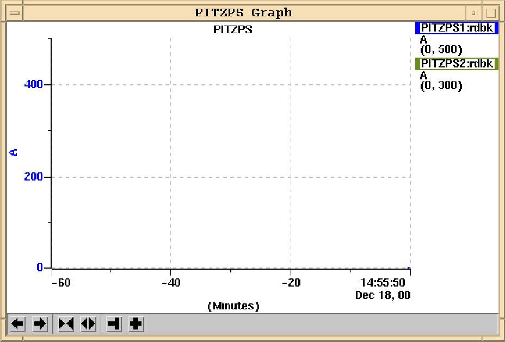Click the -60 x-axis label

click(x=61, y=283)
